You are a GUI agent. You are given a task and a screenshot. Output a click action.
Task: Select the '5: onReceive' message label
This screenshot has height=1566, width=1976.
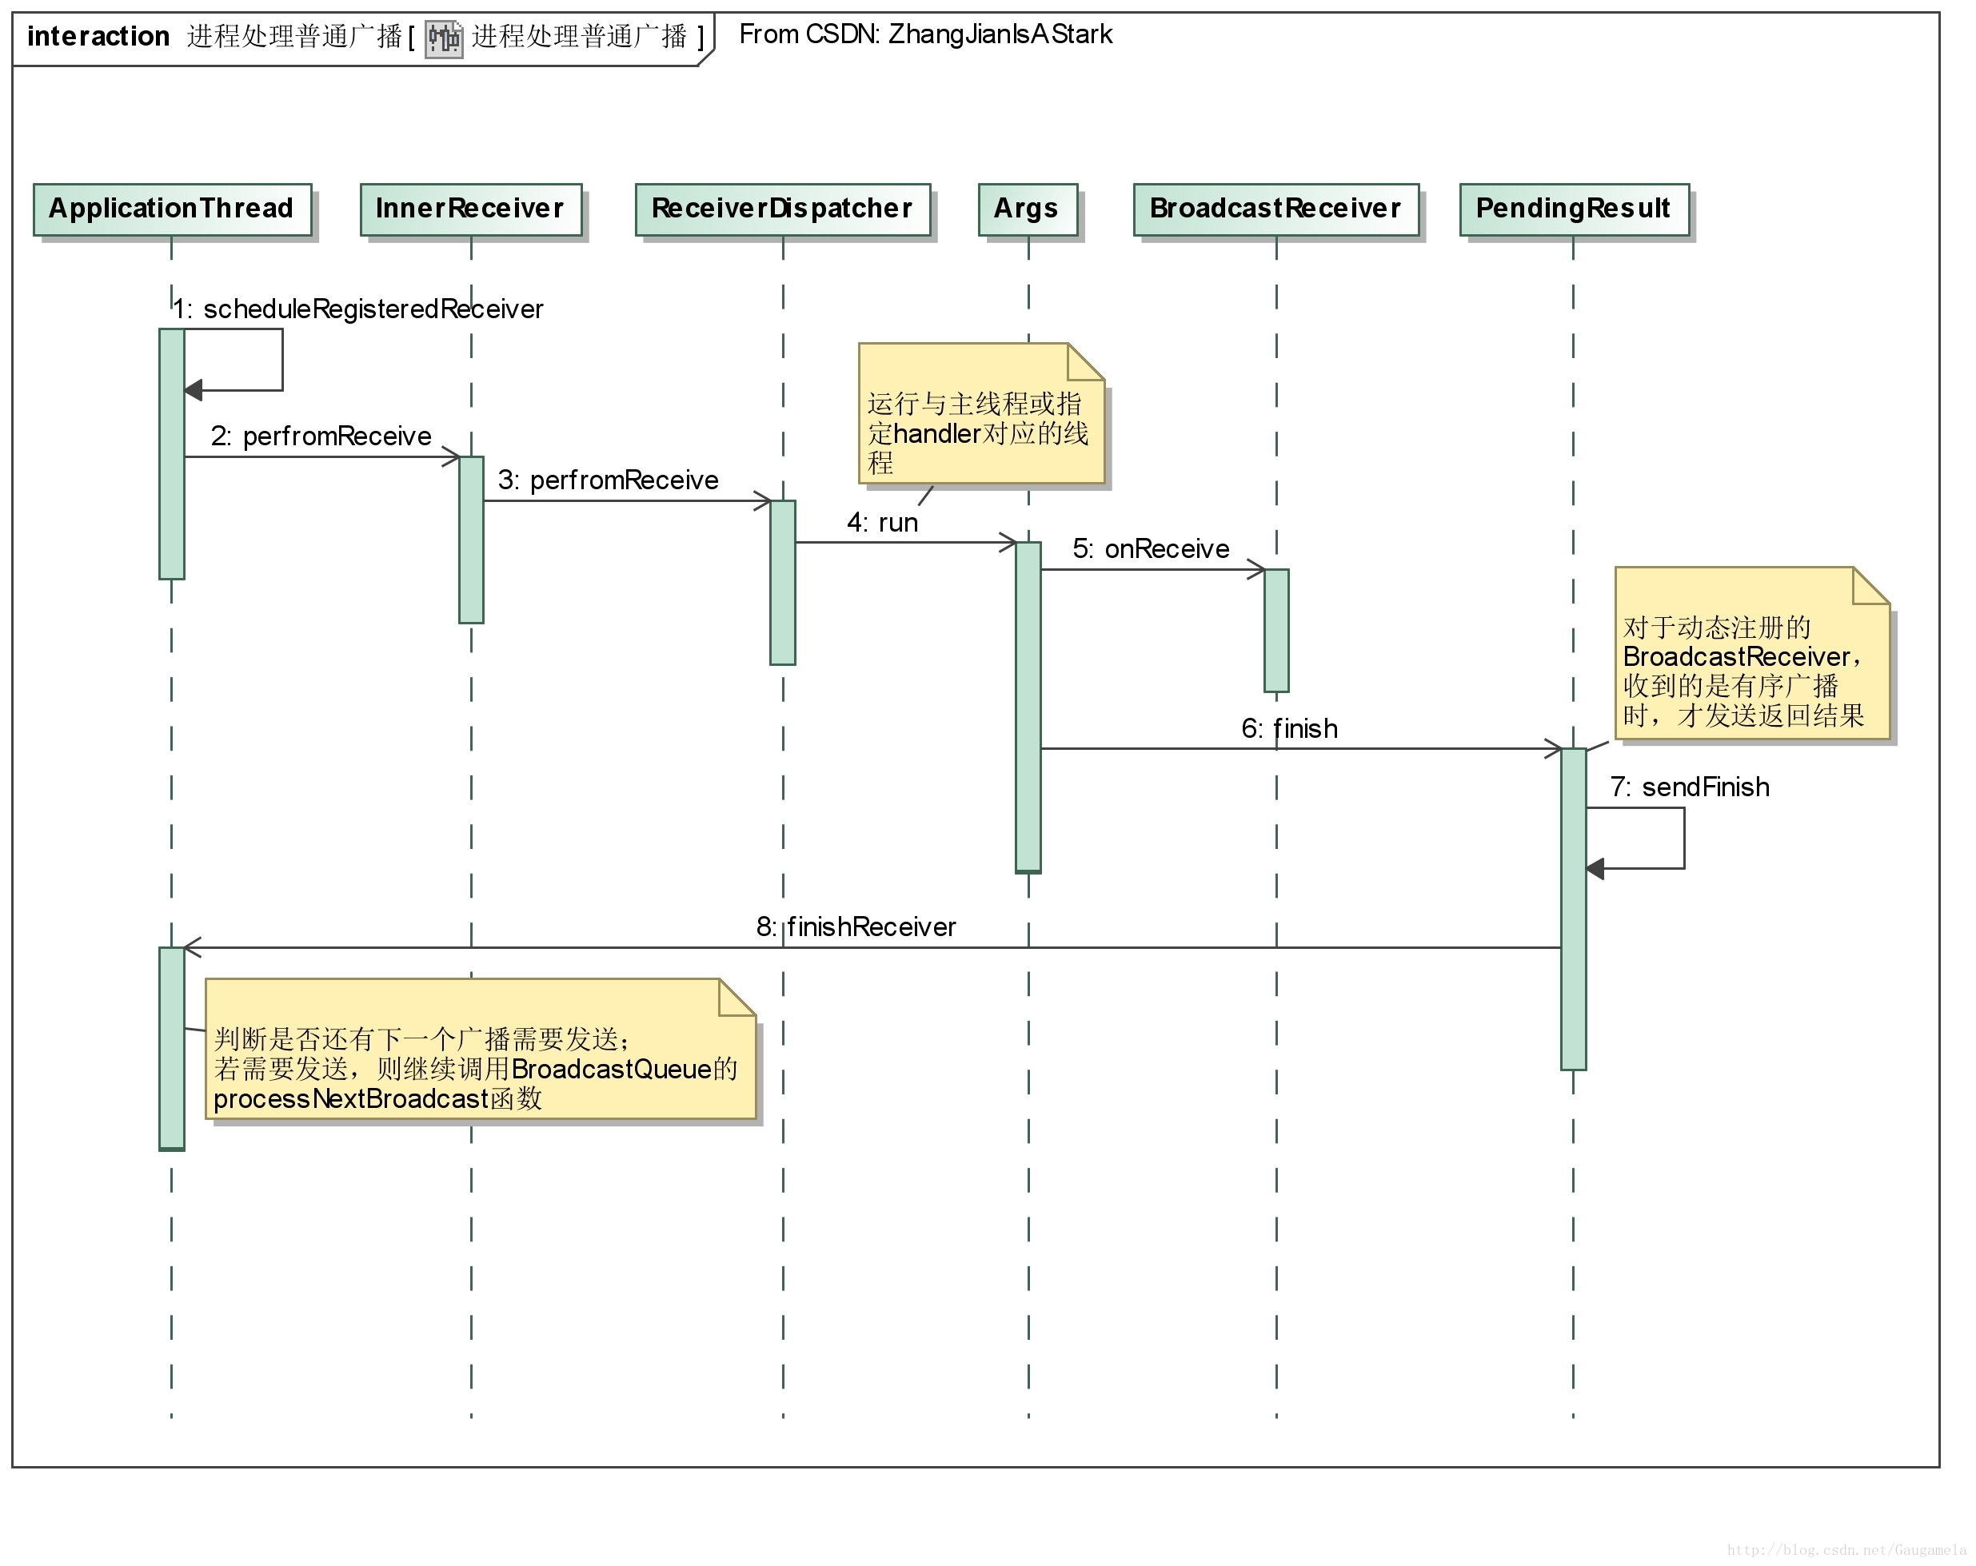pyautogui.click(x=1150, y=549)
